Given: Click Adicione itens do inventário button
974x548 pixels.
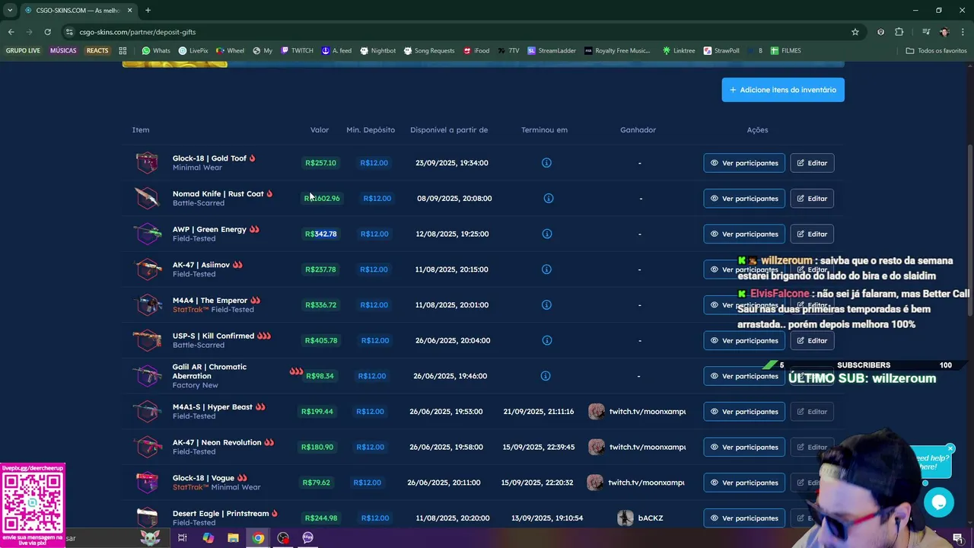Looking at the screenshot, I should pos(783,90).
